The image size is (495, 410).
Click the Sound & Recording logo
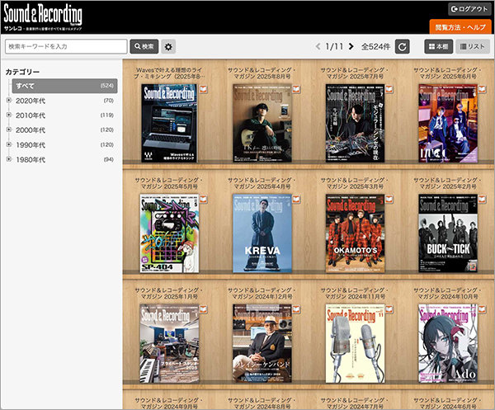[x=41, y=16]
